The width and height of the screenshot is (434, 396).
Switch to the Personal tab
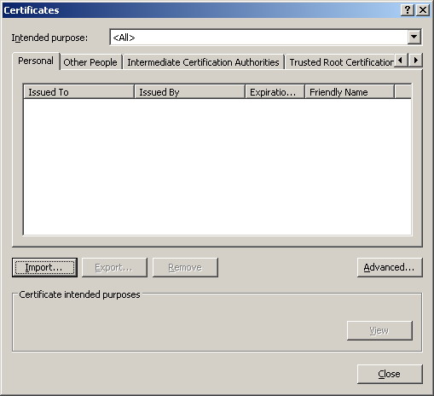point(36,61)
